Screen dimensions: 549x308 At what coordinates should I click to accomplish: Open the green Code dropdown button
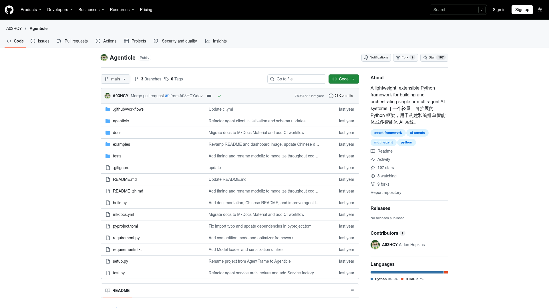point(344,79)
